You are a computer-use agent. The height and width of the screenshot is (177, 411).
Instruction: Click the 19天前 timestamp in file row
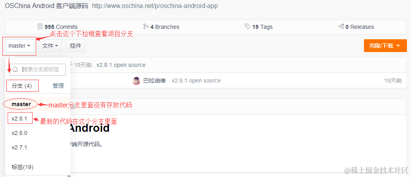point(393,81)
